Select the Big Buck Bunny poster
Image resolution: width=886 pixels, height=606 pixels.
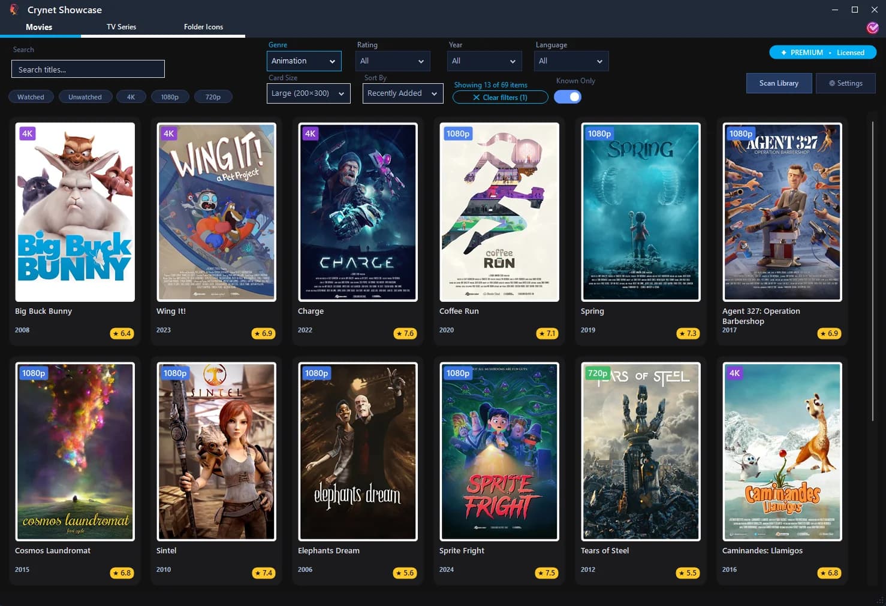pyautogui.click(x=75, y=212)
